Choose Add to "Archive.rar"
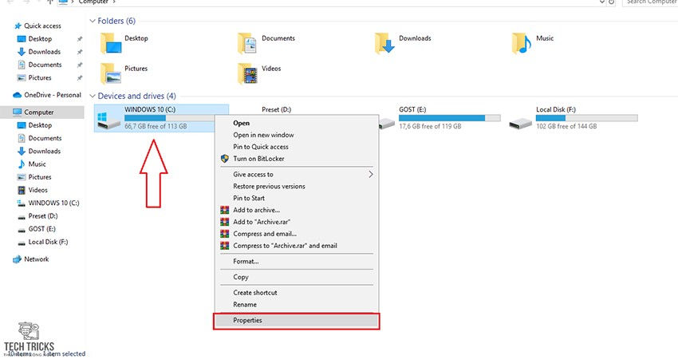Viewport: 678px width, 359px height. (x=262, y=222)
